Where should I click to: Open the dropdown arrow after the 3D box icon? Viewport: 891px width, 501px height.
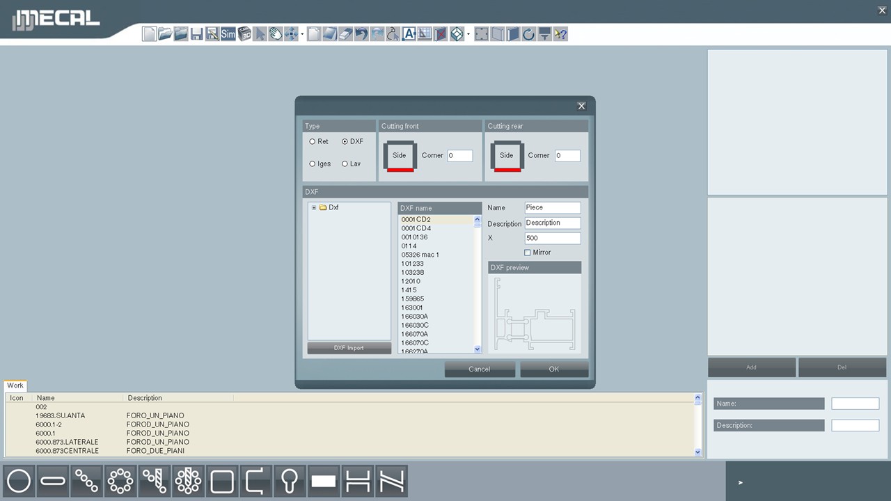468,33
